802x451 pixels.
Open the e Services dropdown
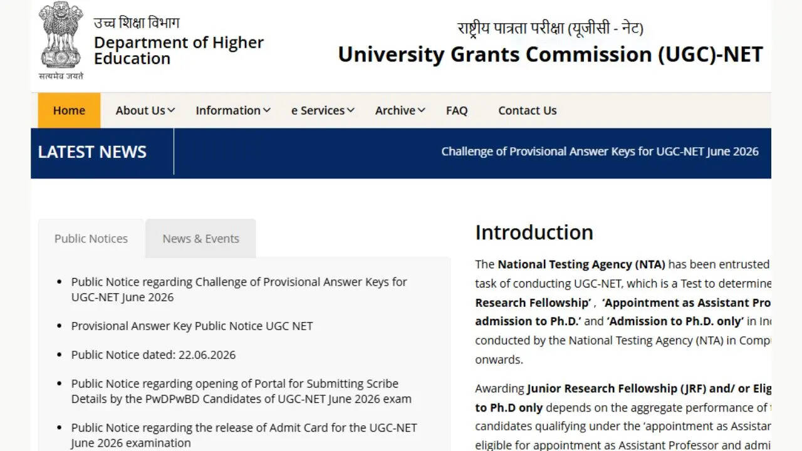click(323, 110)
